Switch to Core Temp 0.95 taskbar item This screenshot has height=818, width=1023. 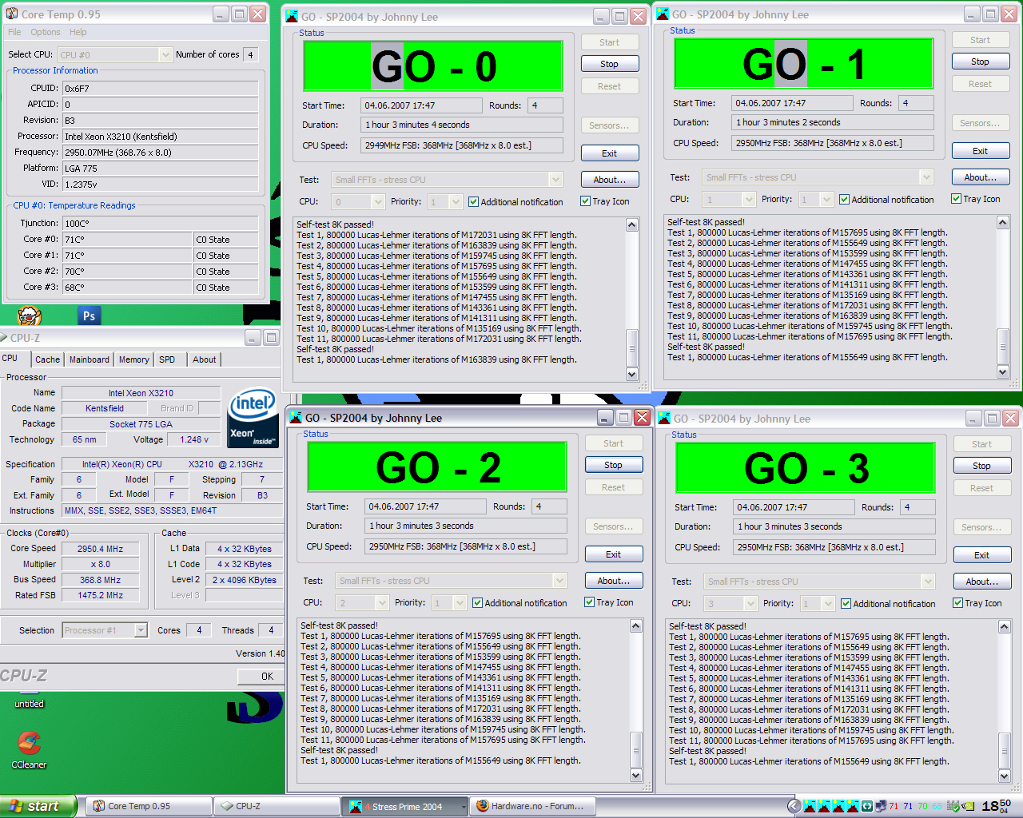(x=147, y=806)
